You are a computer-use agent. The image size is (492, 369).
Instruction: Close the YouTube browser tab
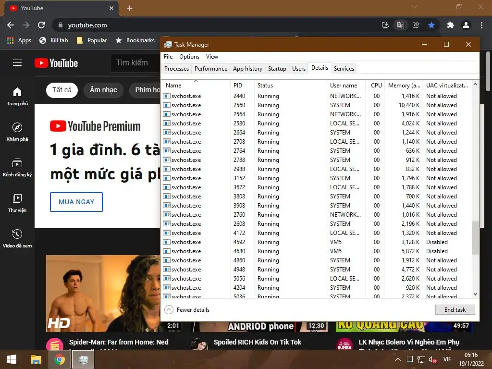click(111, 8)
